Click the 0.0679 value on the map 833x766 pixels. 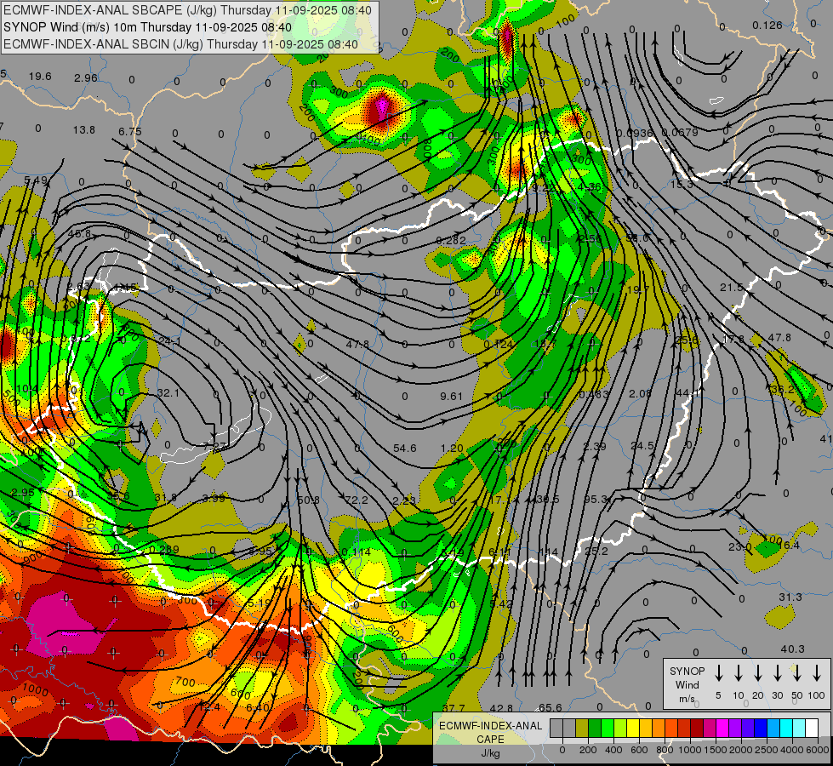(x=680, y=132)
